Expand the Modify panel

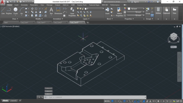pos(39,19)
